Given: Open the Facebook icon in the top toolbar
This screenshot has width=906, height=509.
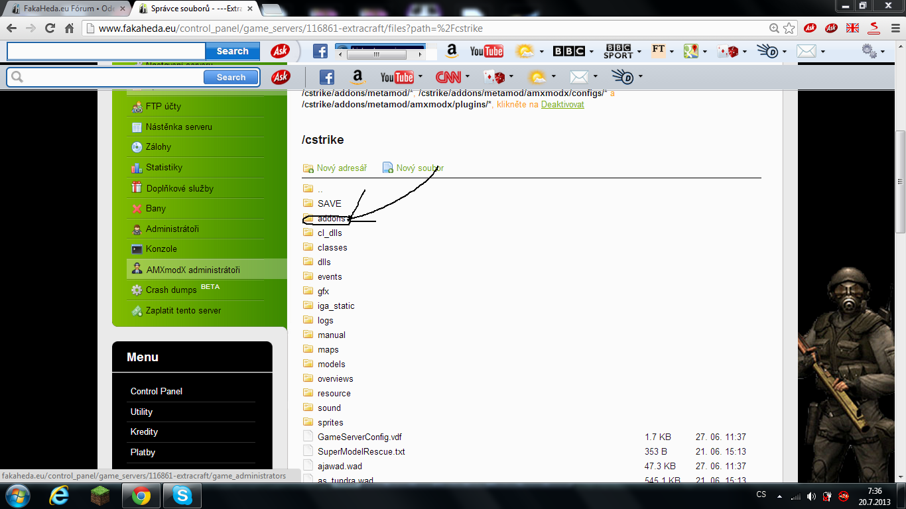Looking at the screenshot, I should coord(320,51).
